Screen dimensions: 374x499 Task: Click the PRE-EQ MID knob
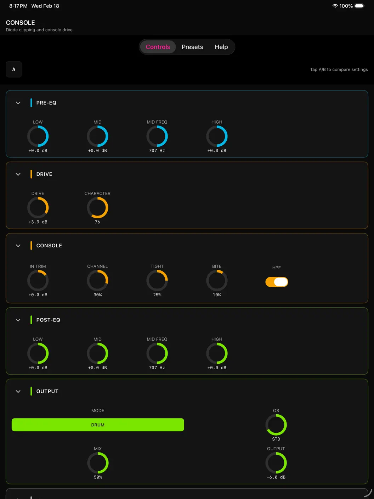(97, 136)
